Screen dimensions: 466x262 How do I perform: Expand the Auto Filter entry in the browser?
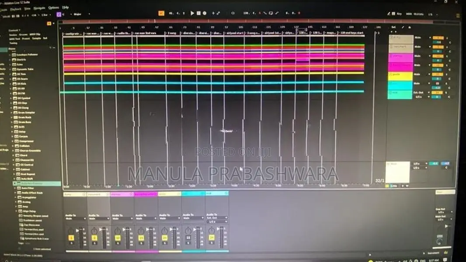[15, 188]
